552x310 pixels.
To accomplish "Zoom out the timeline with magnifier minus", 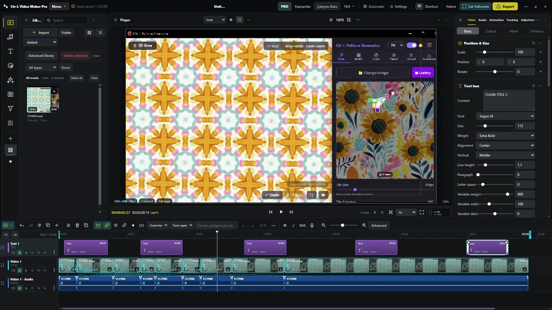I will tap(324, 226).
